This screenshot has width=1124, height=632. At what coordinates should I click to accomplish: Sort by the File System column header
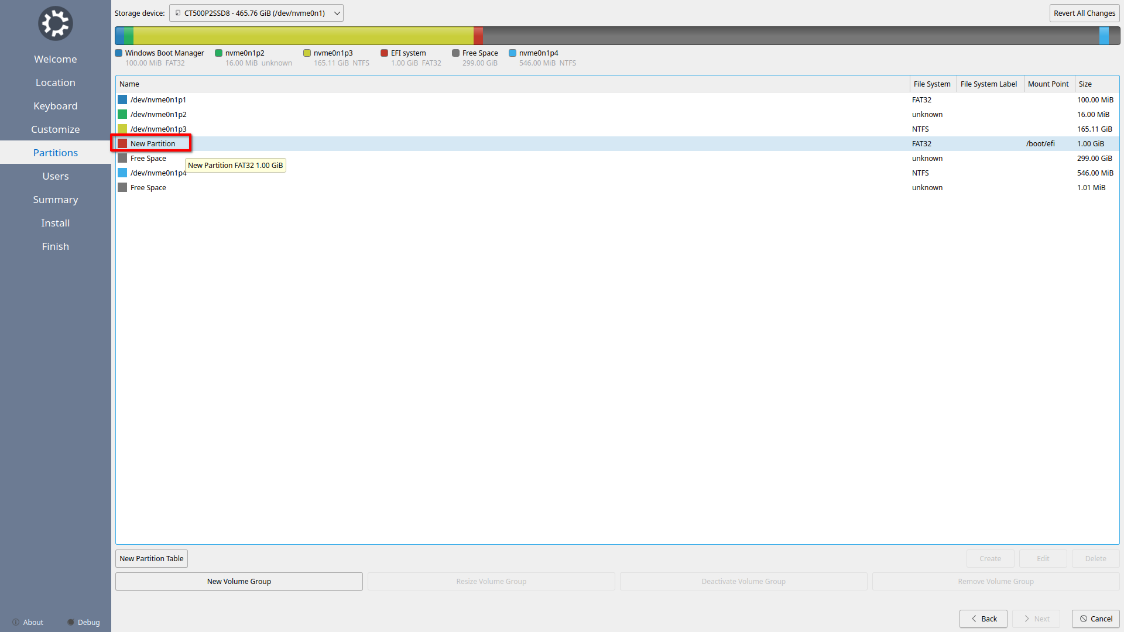(932, 84)
